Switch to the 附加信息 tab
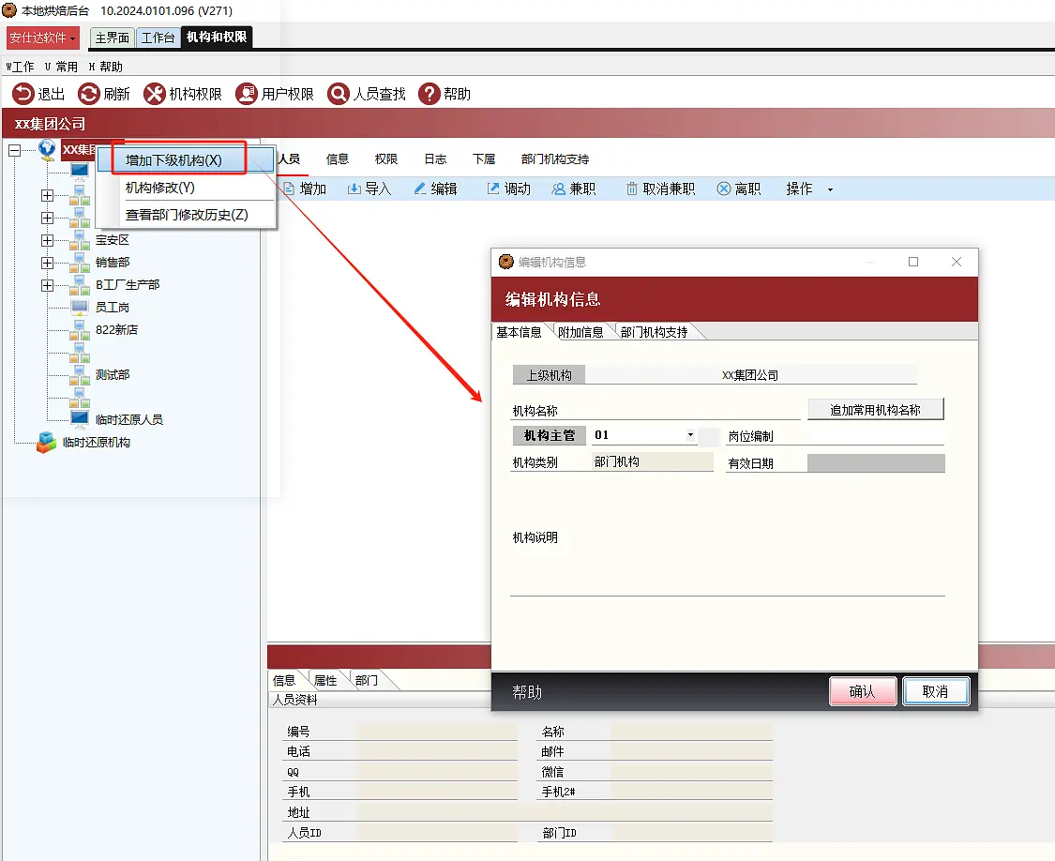Image resolution: width=1055 pixels, height=861 pixels. [580, 332]
